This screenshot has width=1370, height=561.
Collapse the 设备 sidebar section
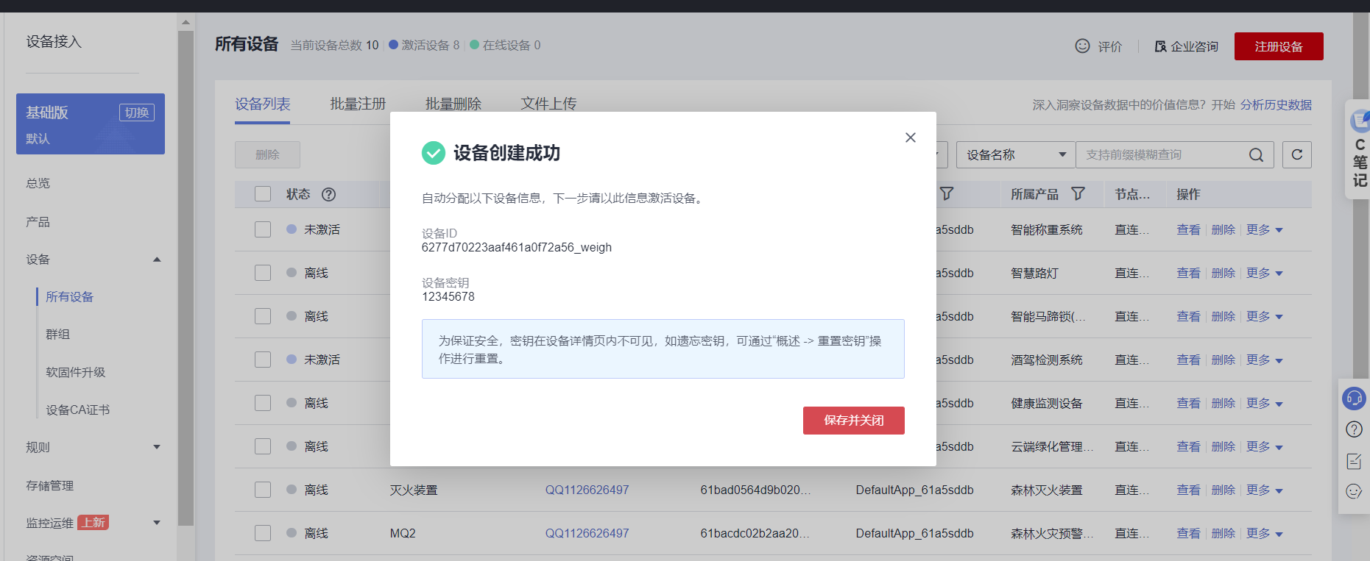pyautogui.click(x=157, y=260)
